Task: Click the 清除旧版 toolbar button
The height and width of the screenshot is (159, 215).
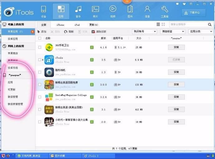Action: click(99, 32)
